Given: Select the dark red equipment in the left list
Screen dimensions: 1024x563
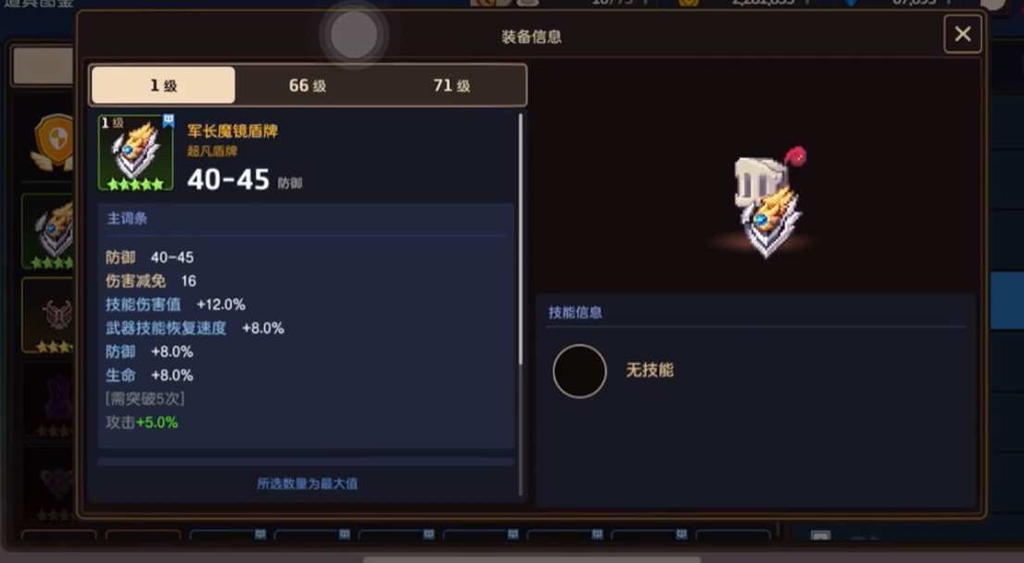Looking at the screenshot, I should (x=49, y=316).
